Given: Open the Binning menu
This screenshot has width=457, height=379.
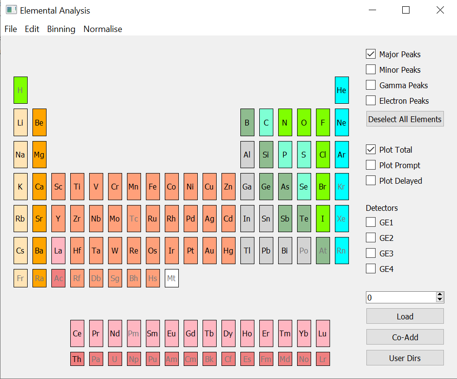Looking at the screenshot, I should 61,29.
